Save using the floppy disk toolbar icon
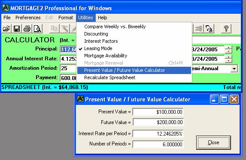The width and height of the screenshot is (246, 160). pyautogui.click(x=17, y=29)
